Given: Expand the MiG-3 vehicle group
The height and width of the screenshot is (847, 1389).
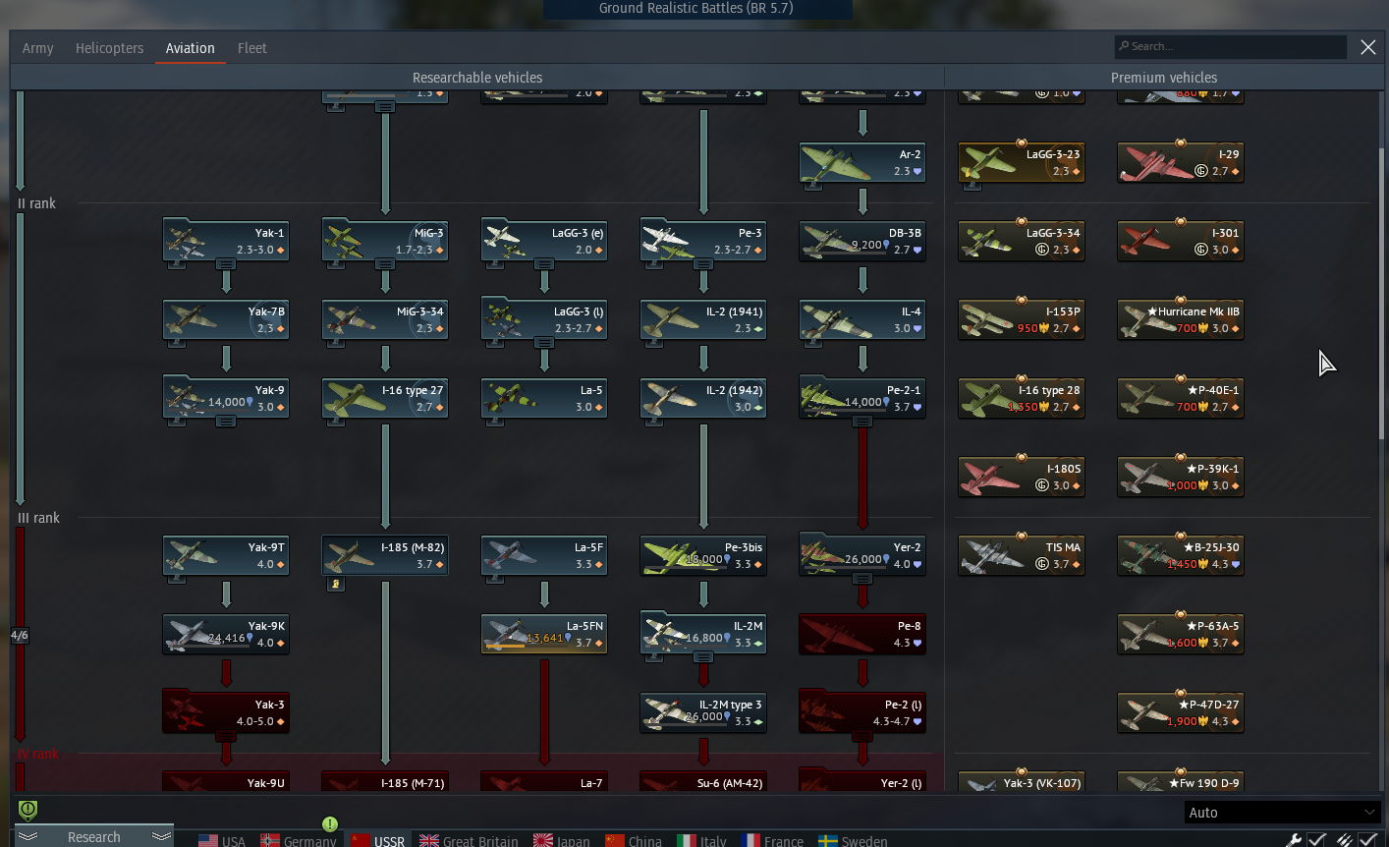Looking at the screenshot, I should click(x=385, y=264).
